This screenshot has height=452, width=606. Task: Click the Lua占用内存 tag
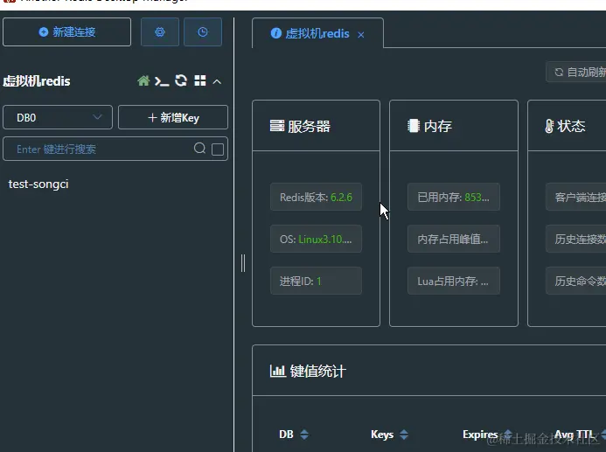tap(453, 282)
